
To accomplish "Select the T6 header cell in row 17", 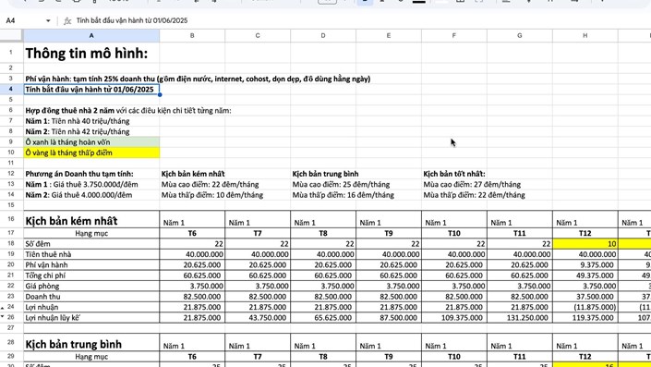I will pos(192,233).
